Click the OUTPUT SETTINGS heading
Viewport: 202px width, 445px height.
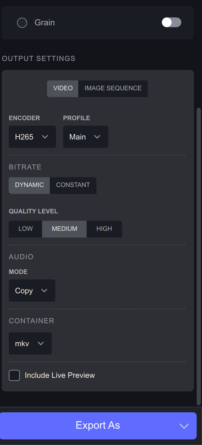tap(39, 58)
